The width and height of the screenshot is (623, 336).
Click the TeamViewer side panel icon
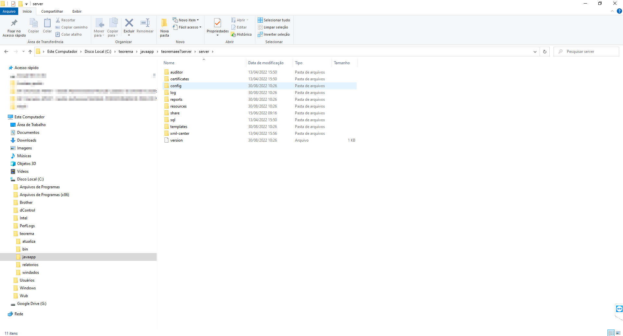tap(619, 308)
